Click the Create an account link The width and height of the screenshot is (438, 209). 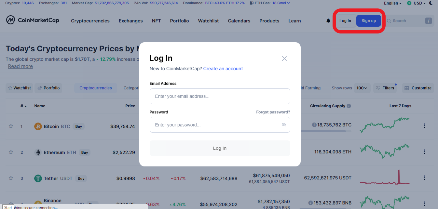point(223,69)
